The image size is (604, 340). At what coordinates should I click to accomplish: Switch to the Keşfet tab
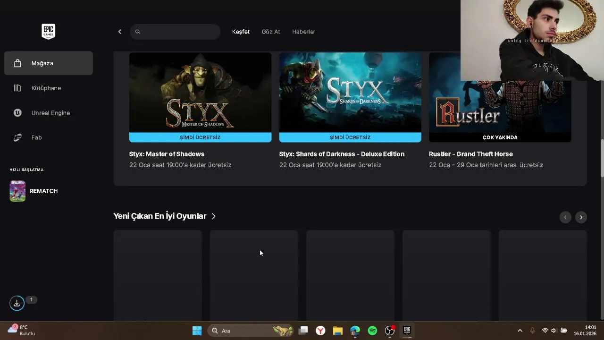coord(241,32)
